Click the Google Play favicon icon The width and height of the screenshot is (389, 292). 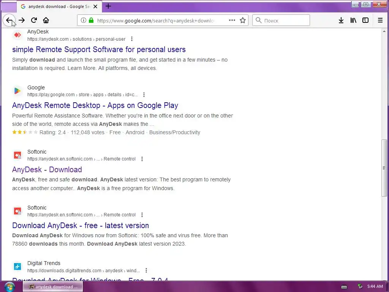tap(17, 91)
